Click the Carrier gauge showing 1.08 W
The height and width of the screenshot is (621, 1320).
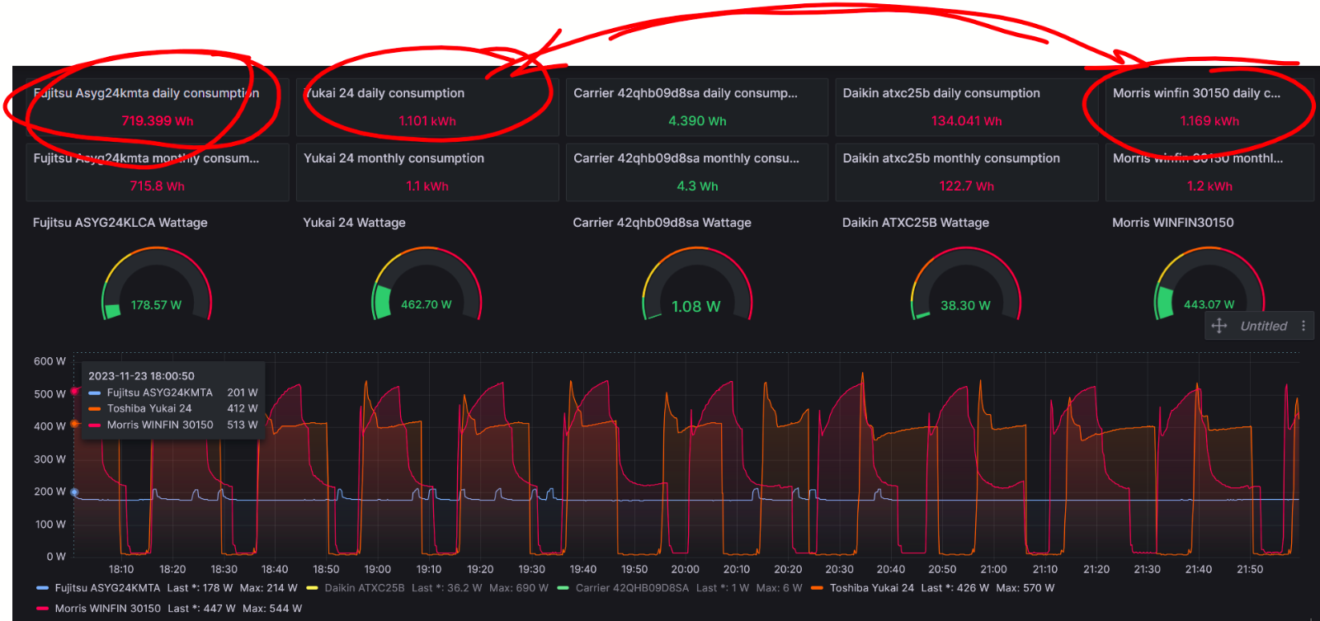click(x=696, y=285)
